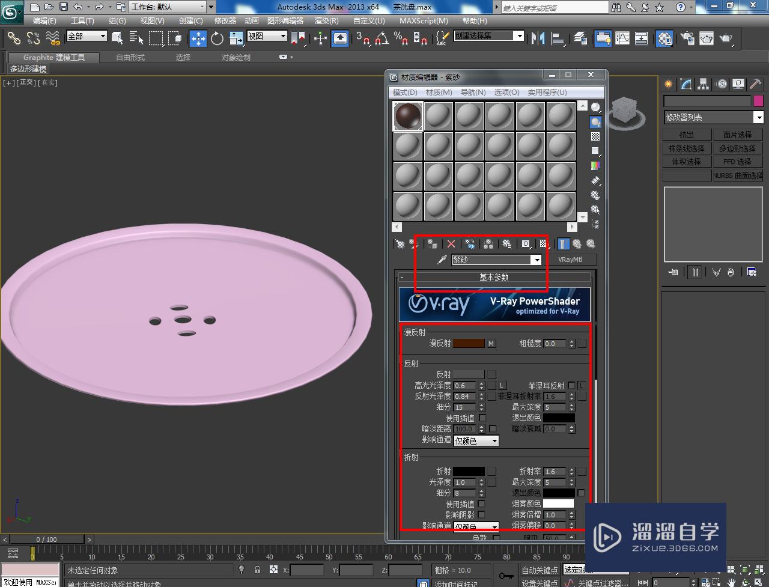The height and width of the screenshot is (587, 769).
Task: Click the refraction (折射) black color swatch
Action: [x=469, y=472]
